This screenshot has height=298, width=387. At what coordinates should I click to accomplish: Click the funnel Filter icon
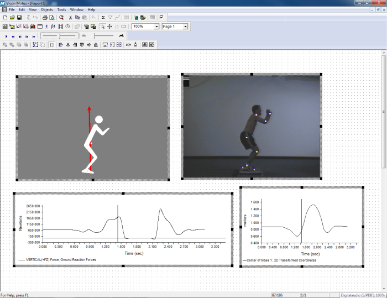(x=110, y=18)
